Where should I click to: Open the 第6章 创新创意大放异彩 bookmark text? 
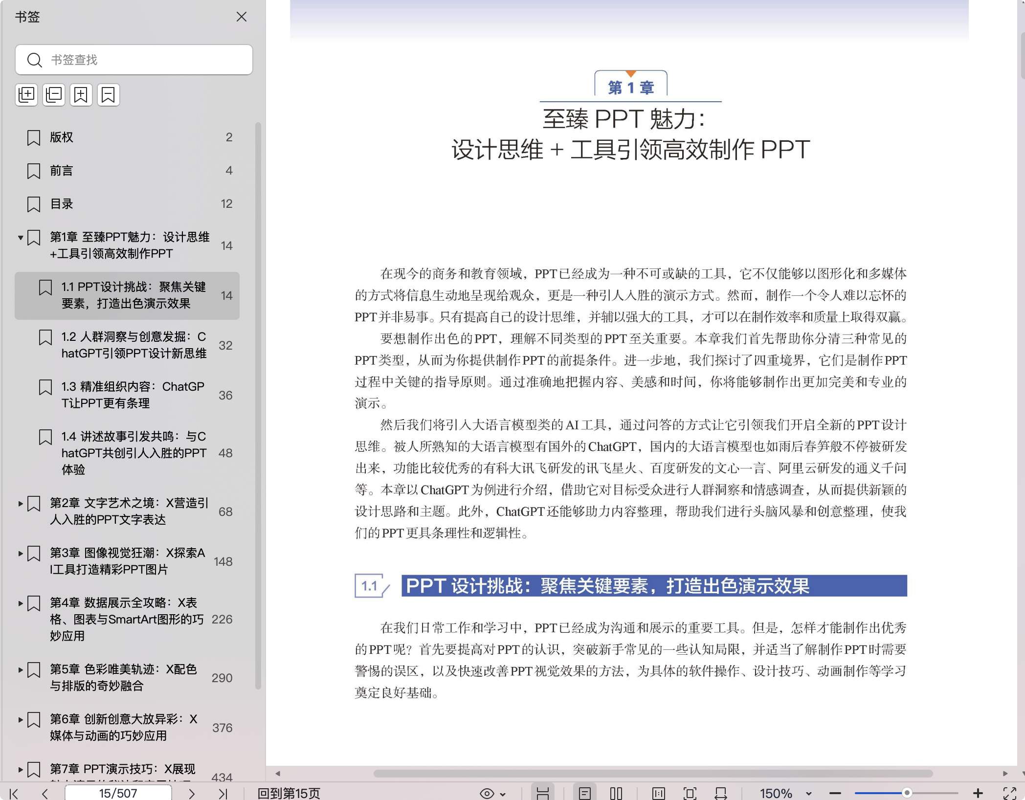(x=124, y=728)
